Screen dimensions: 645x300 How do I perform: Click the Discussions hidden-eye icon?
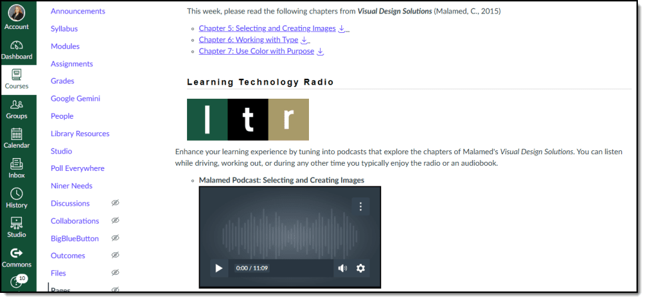115,203
